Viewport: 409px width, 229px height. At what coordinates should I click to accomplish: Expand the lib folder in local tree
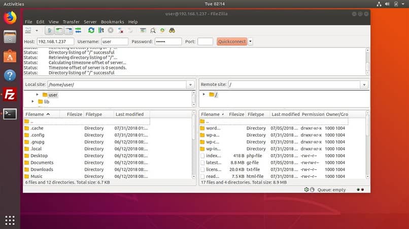[x=32, y=102]
